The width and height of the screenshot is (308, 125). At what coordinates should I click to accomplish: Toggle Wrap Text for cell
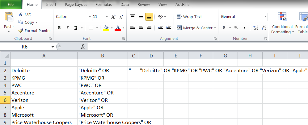coord(189,17)
